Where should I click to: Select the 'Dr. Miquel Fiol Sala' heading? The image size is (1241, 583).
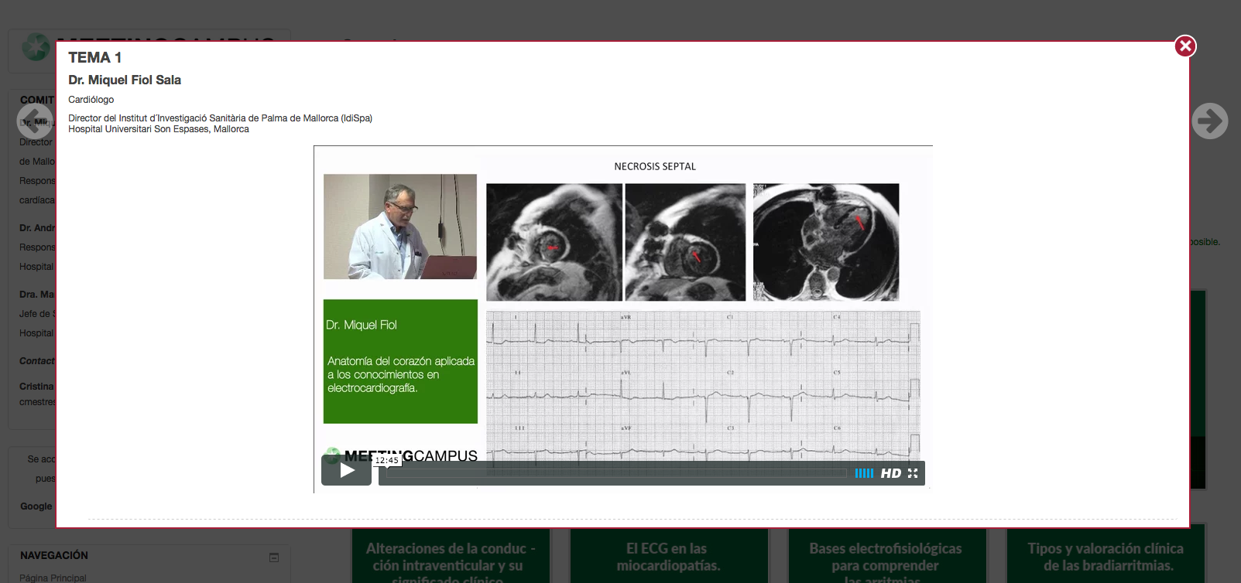(x=125, y=80)
